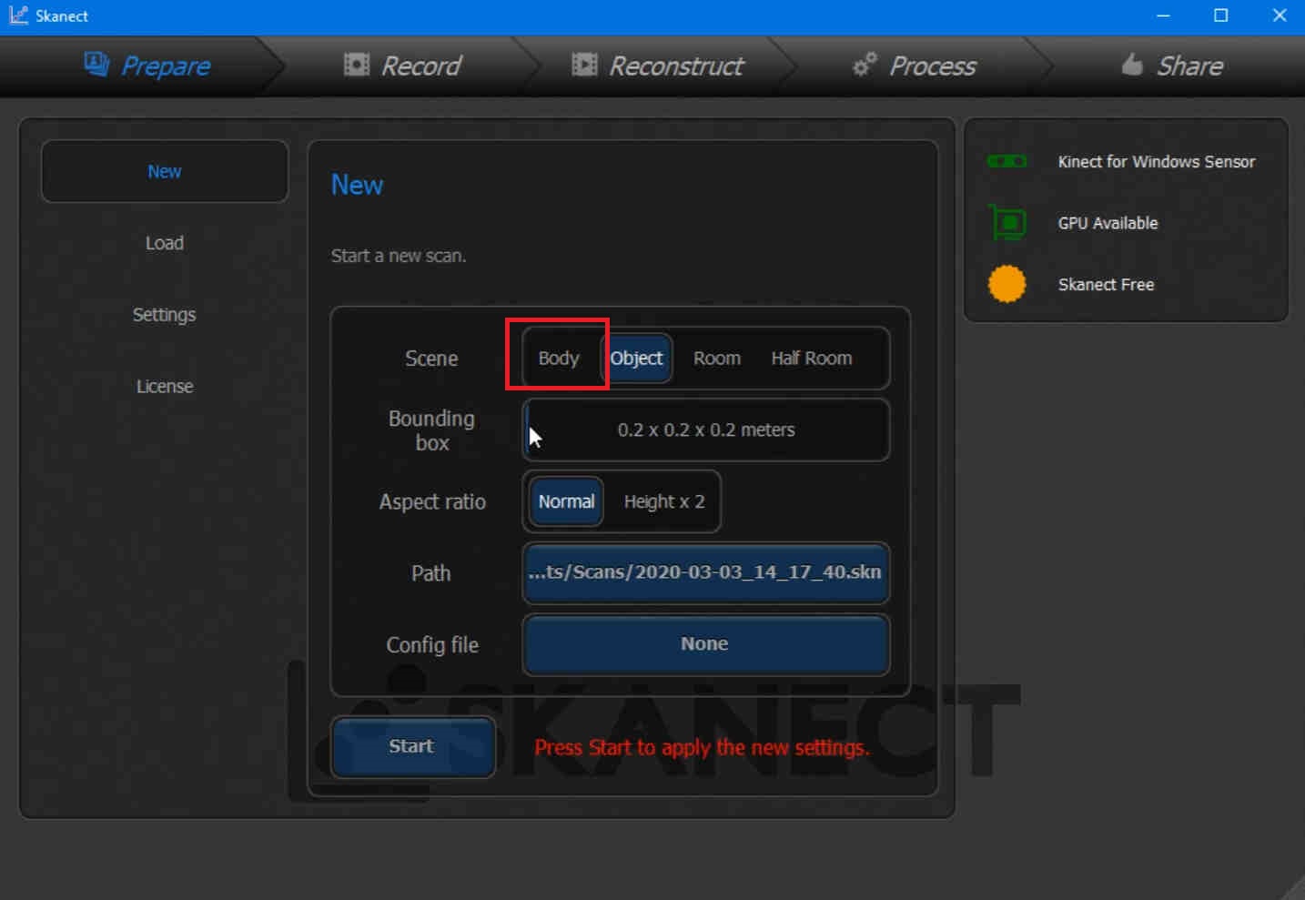Open License in the sidebar
1305x900 pixels.
[x=165, y=386]
